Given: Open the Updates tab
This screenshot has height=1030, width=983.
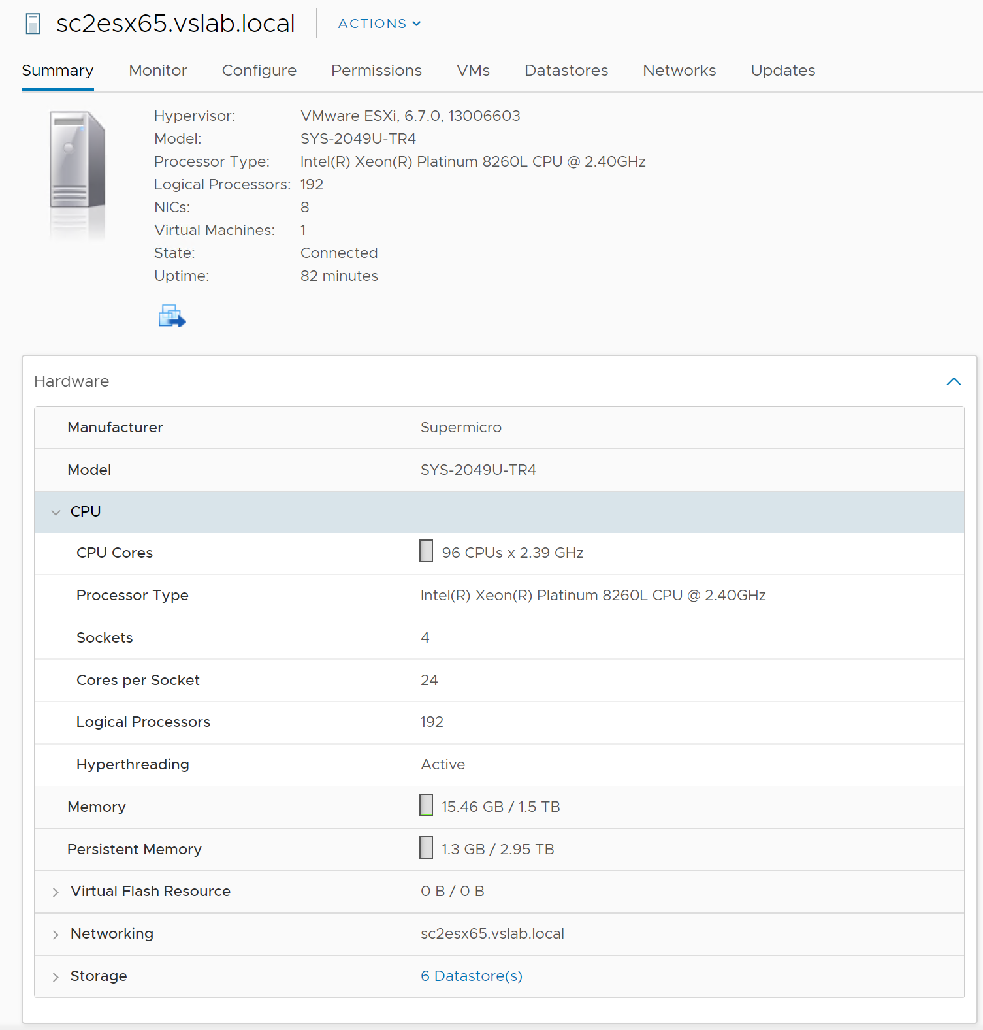Looking at the screenshot, I should [782, 71].
